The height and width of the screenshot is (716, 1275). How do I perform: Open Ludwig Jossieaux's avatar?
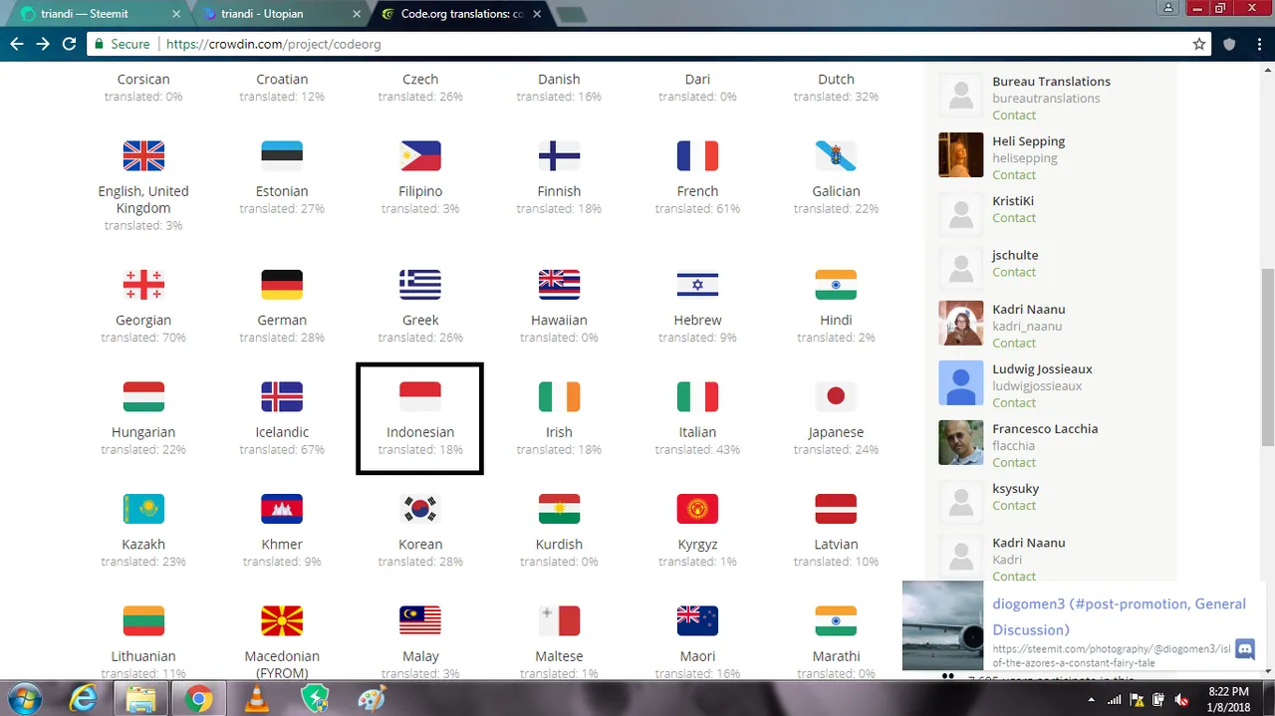(961, 383)
